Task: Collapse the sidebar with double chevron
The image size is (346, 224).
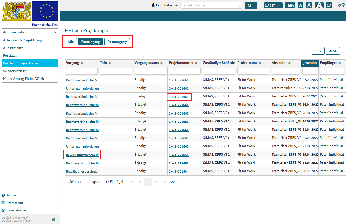Action: [53, 219]
